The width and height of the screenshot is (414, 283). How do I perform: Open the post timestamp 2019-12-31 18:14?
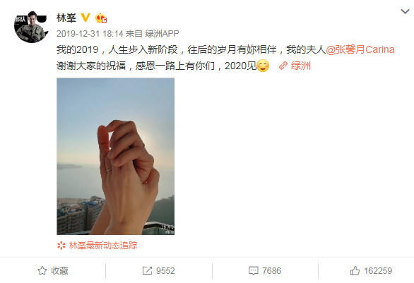90,34
